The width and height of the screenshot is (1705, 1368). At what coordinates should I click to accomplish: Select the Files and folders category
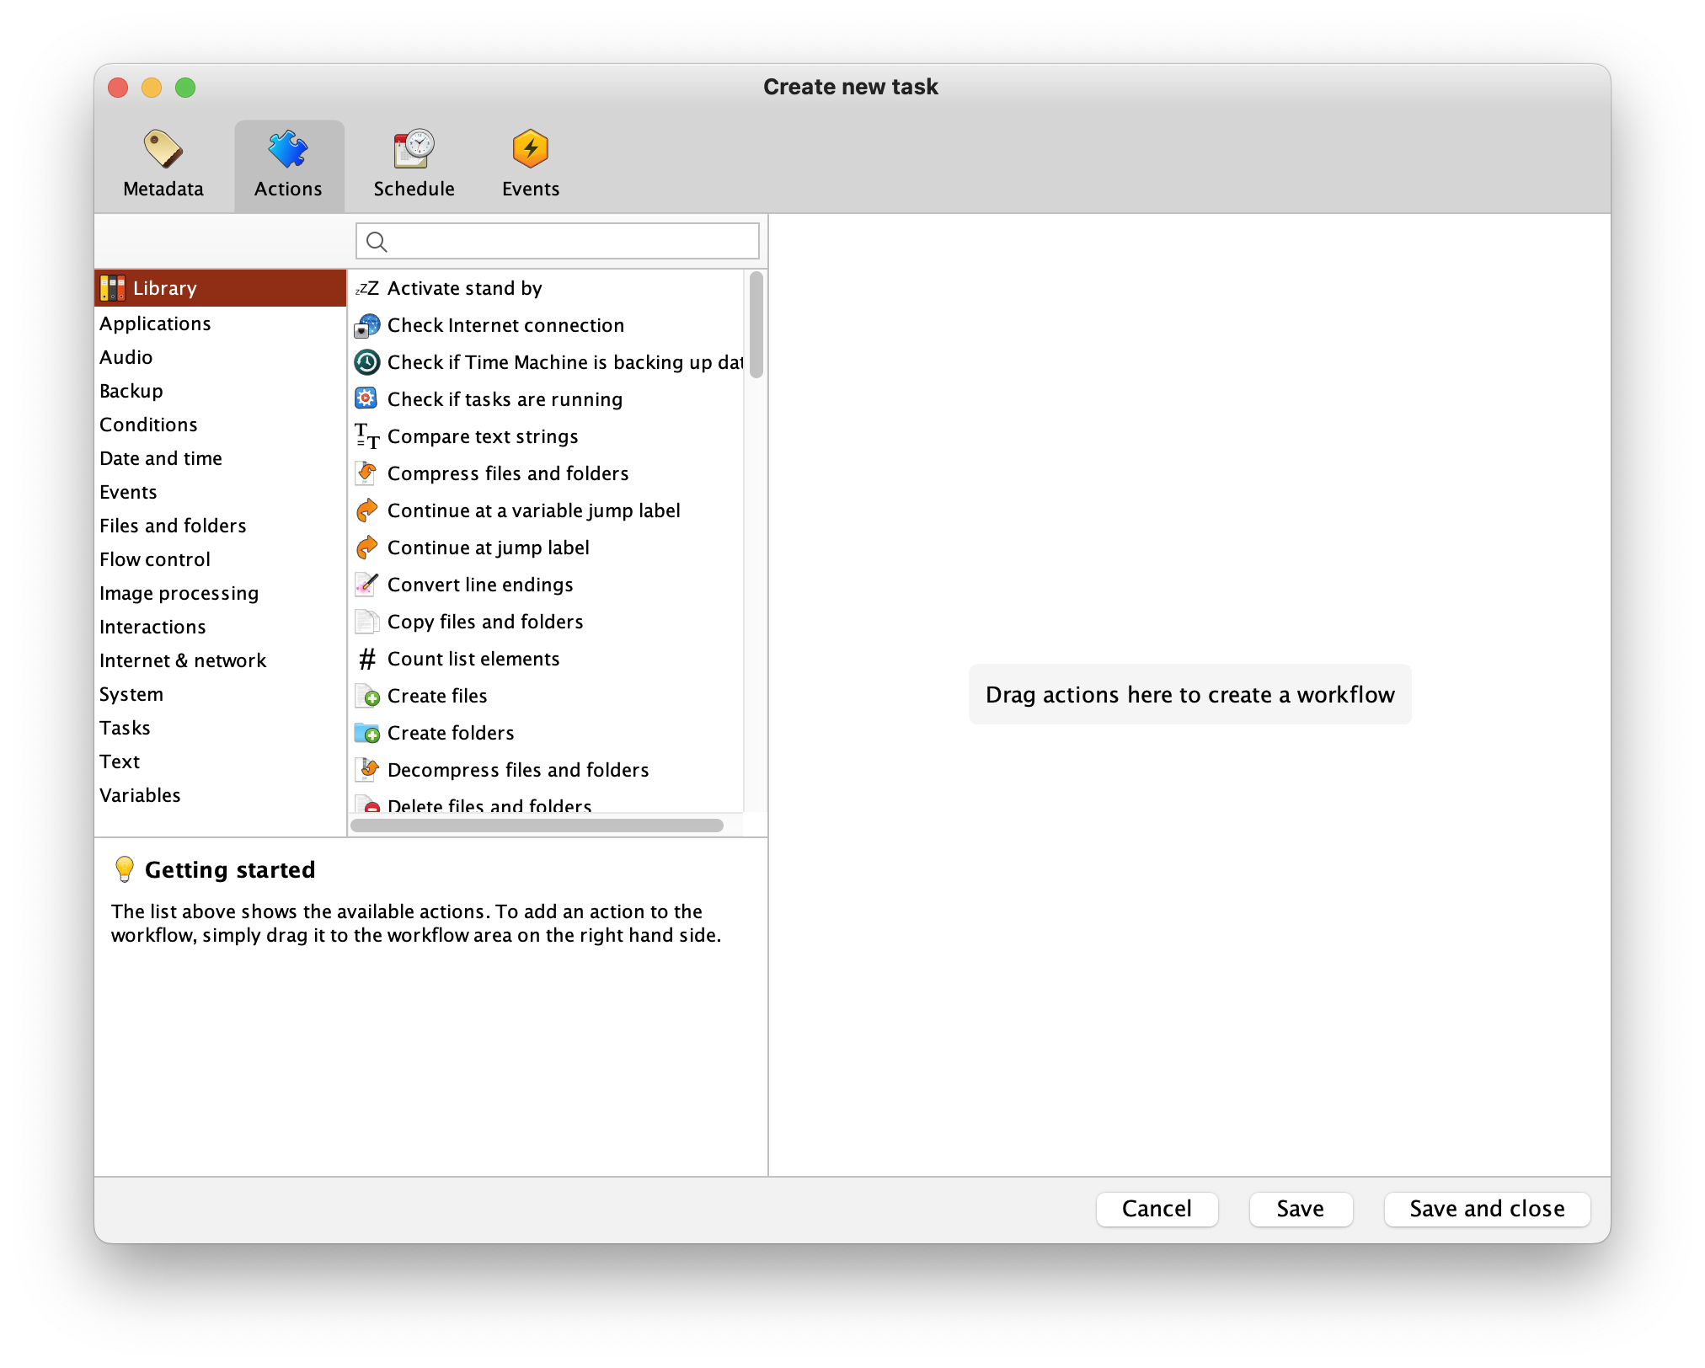point(173,526)
